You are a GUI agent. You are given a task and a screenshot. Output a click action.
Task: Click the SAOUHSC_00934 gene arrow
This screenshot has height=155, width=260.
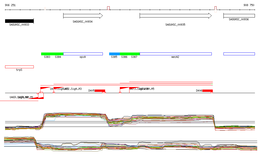click(x=83, y=16)
